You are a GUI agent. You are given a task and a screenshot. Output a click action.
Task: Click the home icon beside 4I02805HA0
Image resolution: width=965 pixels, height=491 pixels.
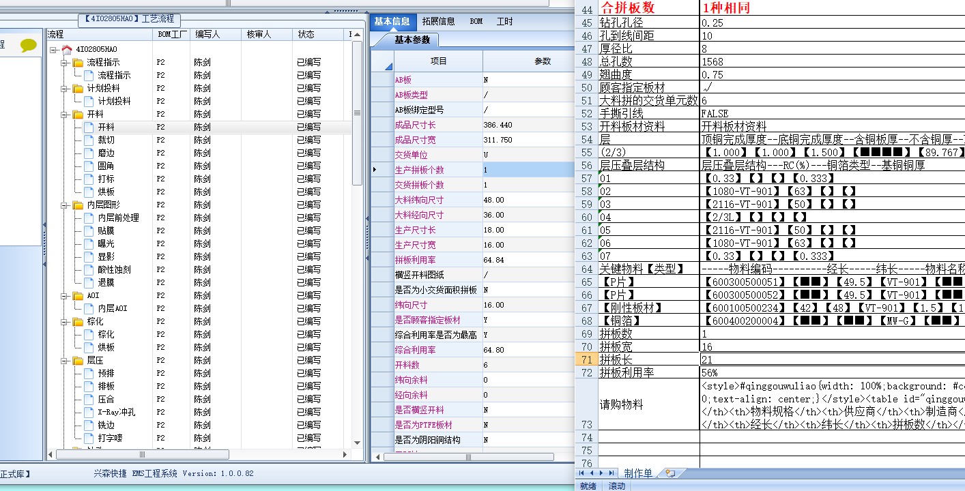67,49
